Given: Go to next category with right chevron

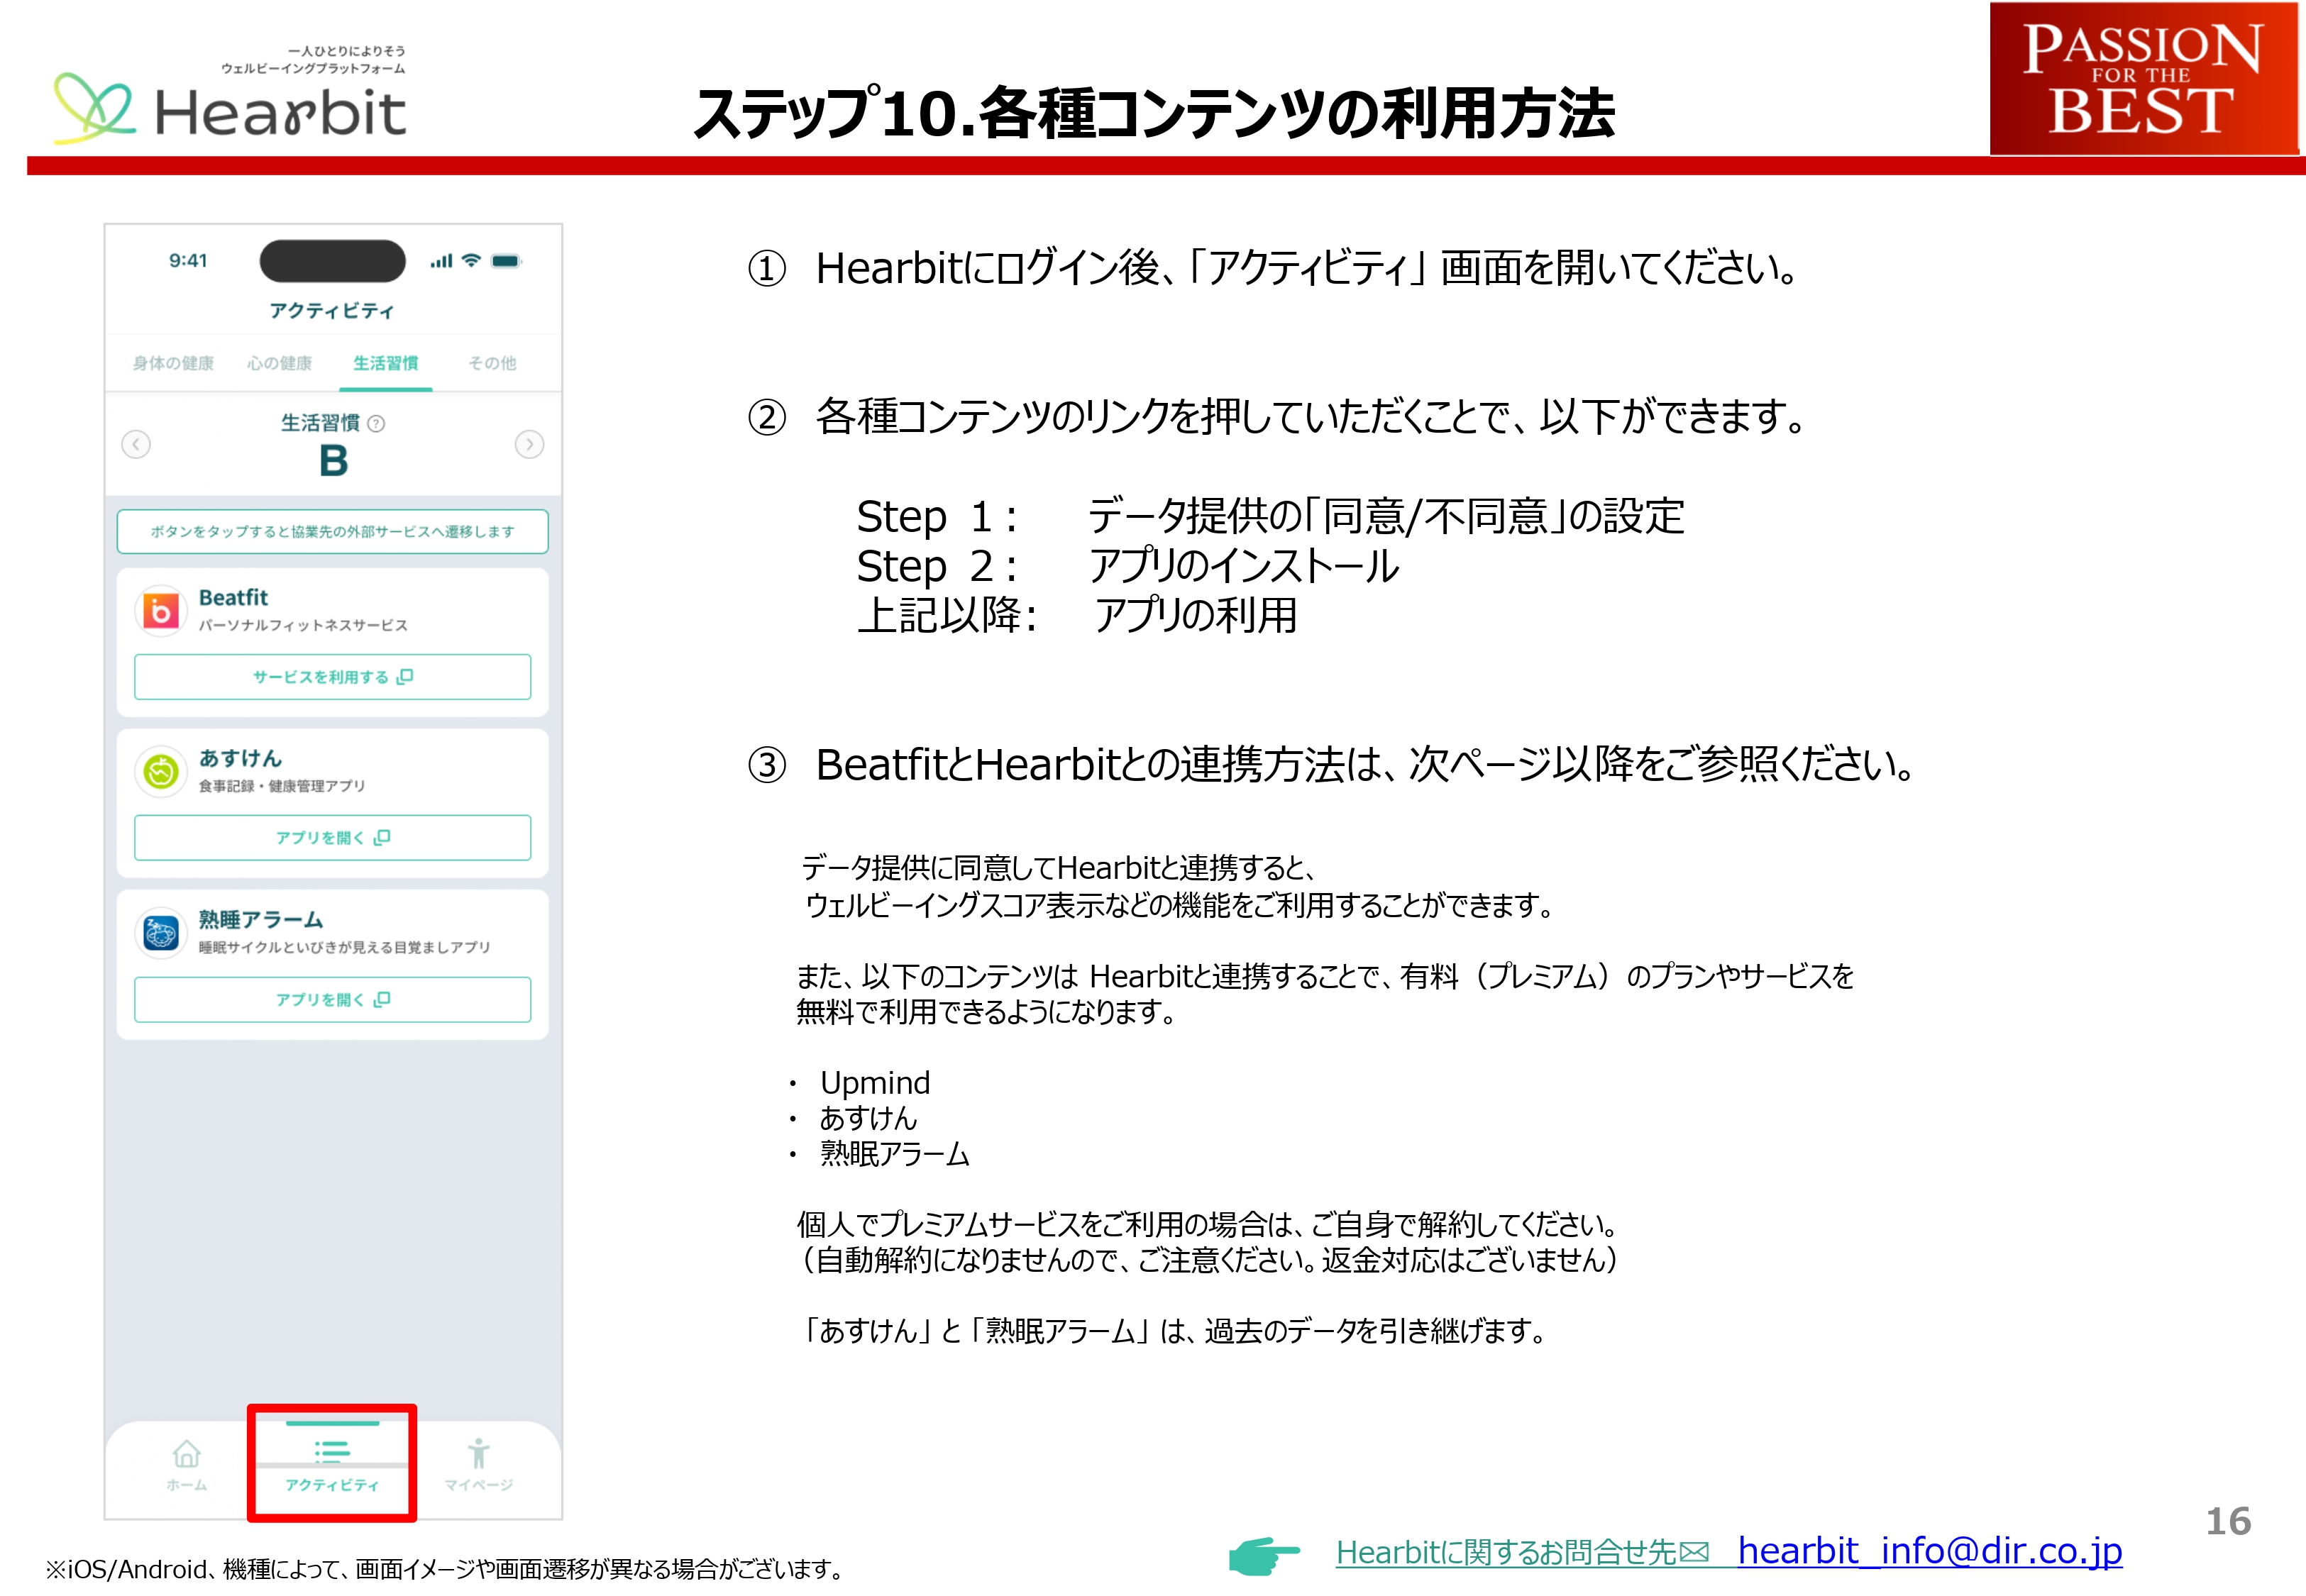Looking at the screenshot, I should click(529, 444).
